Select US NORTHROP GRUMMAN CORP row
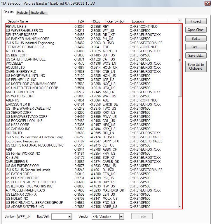The image size is (211, 224). pyautogui.click(x=92, y=84)
